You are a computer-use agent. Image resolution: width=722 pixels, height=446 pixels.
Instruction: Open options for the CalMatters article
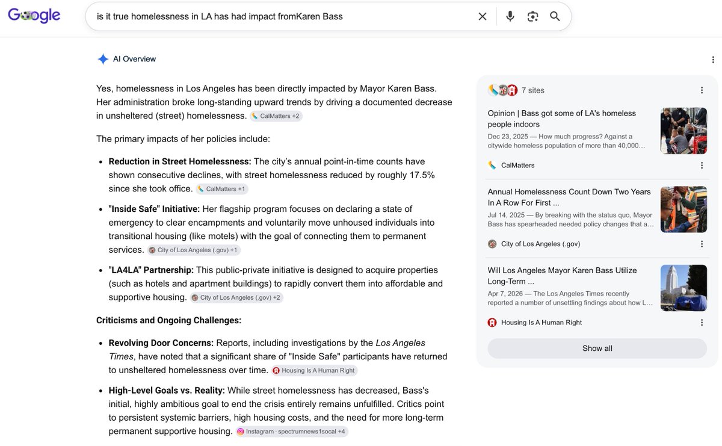click(x=702, y=166)
